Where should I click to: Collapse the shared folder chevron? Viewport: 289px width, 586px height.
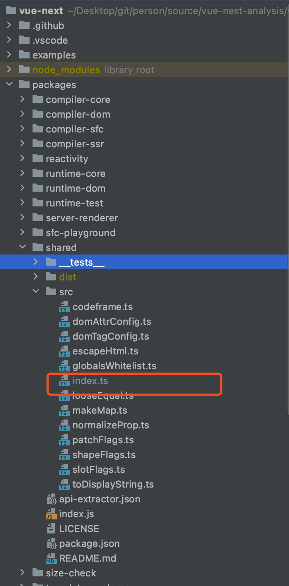tap(23, 247)
